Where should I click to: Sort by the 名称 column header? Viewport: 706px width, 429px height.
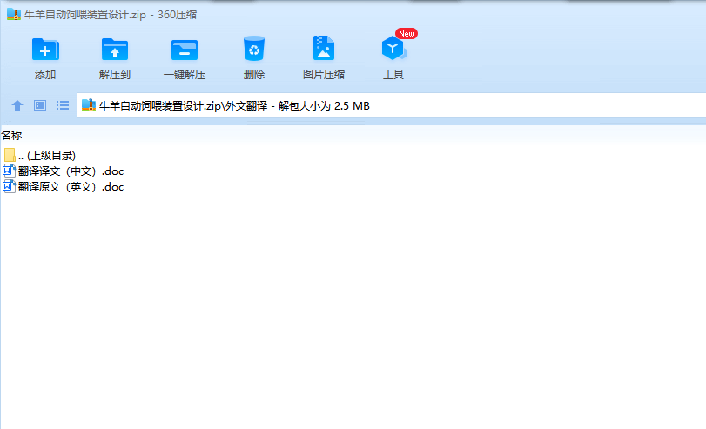click(x=11, y=135)
